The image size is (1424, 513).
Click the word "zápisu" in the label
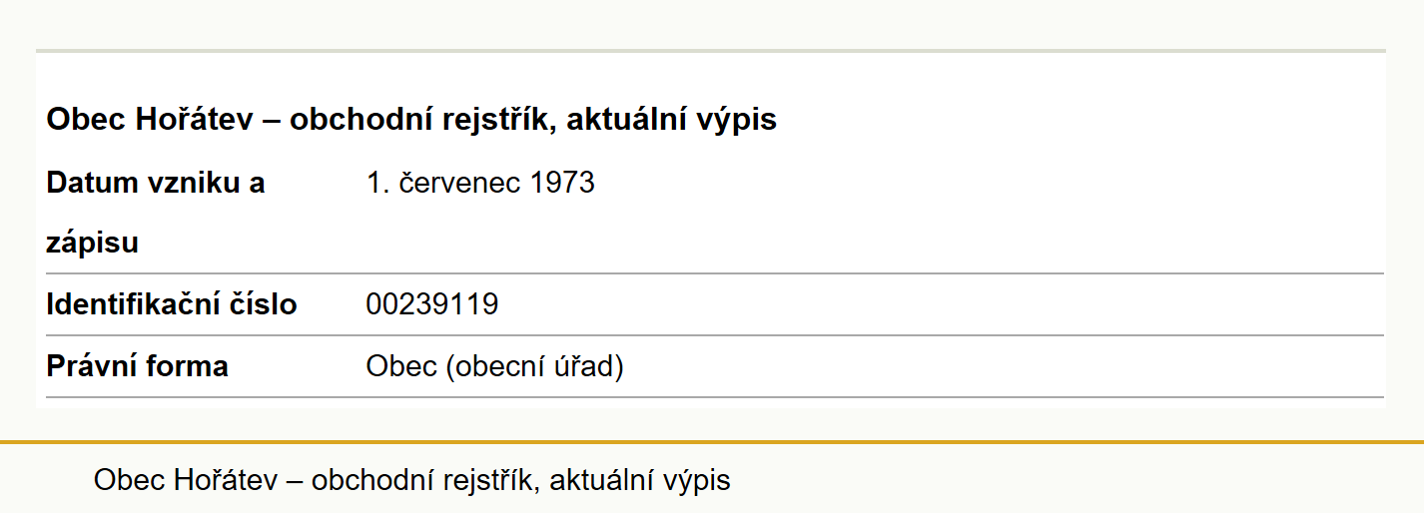(x=93, y=244)
